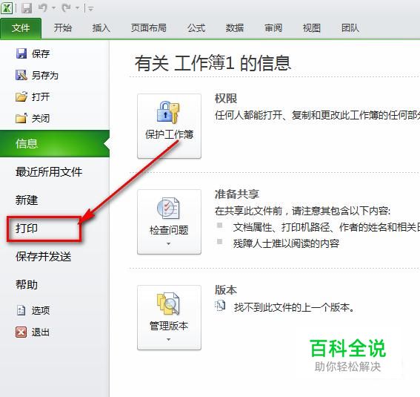Click the dashed-page icon beside 找不到此文件的上一个版本
Screen dimensions: 420x397
coord(220,306)
